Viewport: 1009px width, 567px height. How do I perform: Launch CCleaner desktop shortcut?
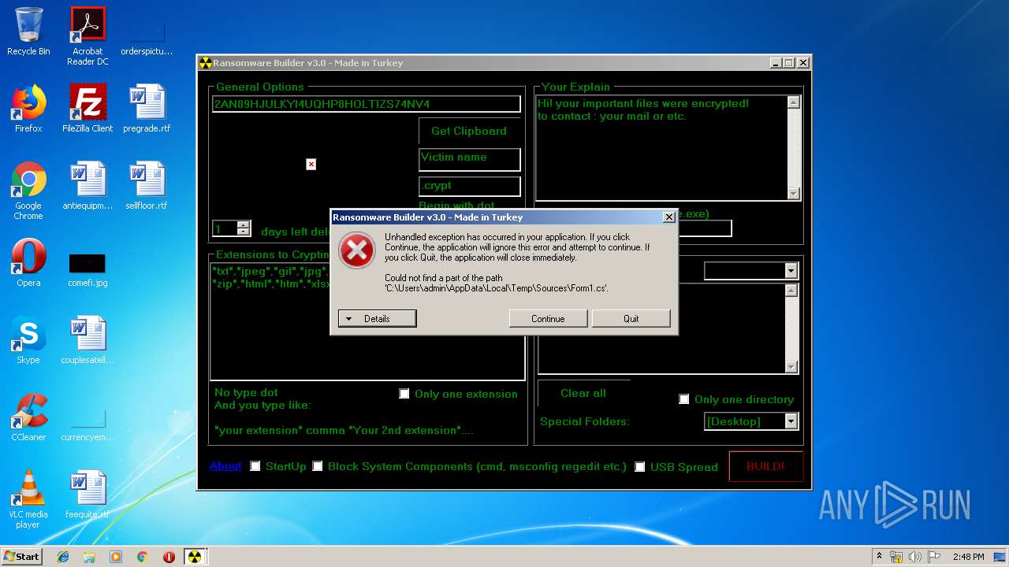click(x=28, y=417)
